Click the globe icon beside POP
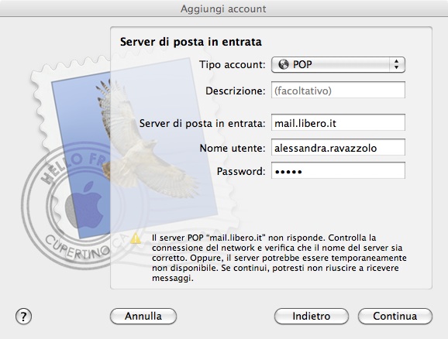This screenshot has width=448, height=339. (284, 64)
